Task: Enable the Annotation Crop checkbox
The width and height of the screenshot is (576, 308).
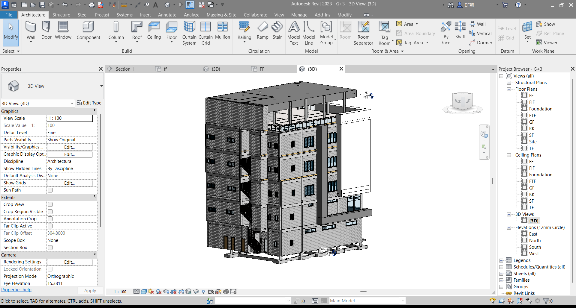Action: (50, 219)
